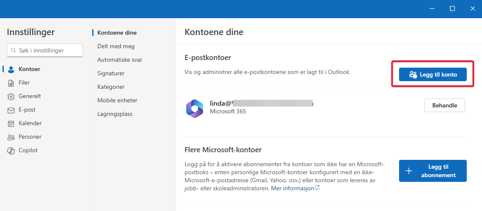
Task: Click the plus icon on Legg til abonnement
Action: 409,171
